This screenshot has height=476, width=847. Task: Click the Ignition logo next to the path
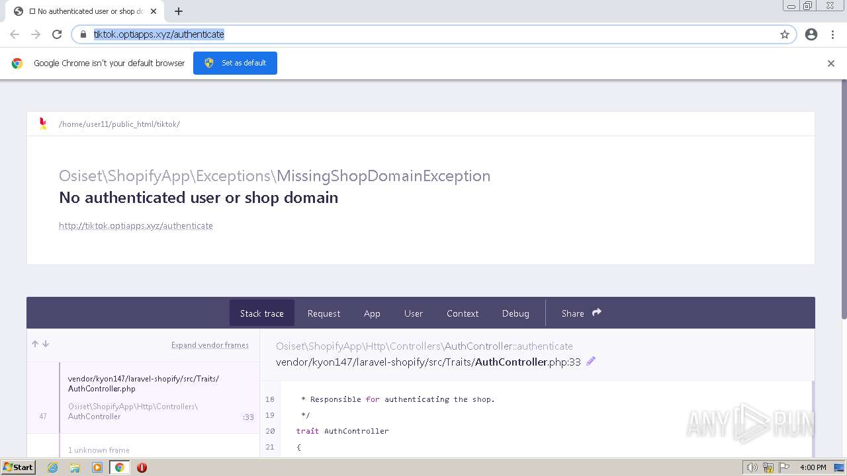point(43,124)
